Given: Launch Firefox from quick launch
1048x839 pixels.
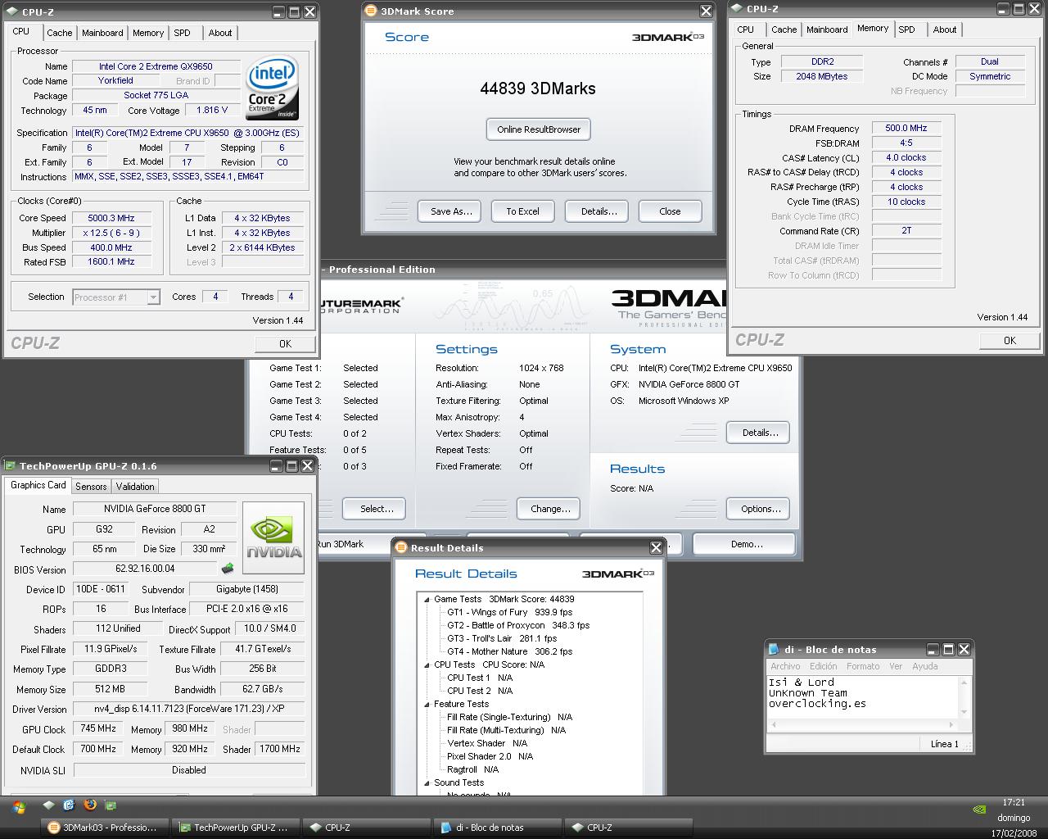Looking at the screenshot, I should pyautogui.click(x=90, y=805).
